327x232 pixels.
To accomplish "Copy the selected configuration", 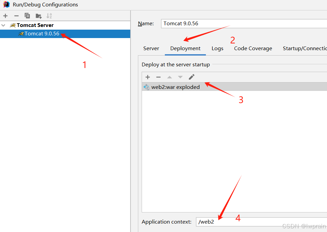I will point(27,16).
